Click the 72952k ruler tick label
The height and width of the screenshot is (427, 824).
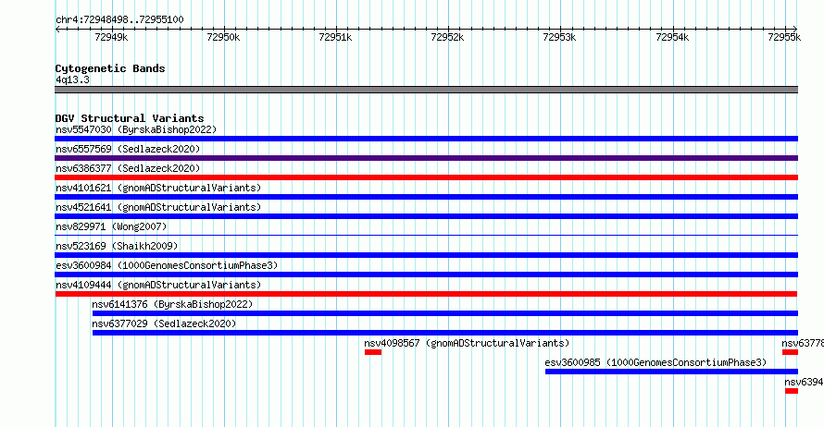[x=447, y=37]
